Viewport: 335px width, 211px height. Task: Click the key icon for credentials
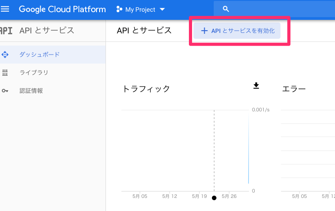[5, 91]
